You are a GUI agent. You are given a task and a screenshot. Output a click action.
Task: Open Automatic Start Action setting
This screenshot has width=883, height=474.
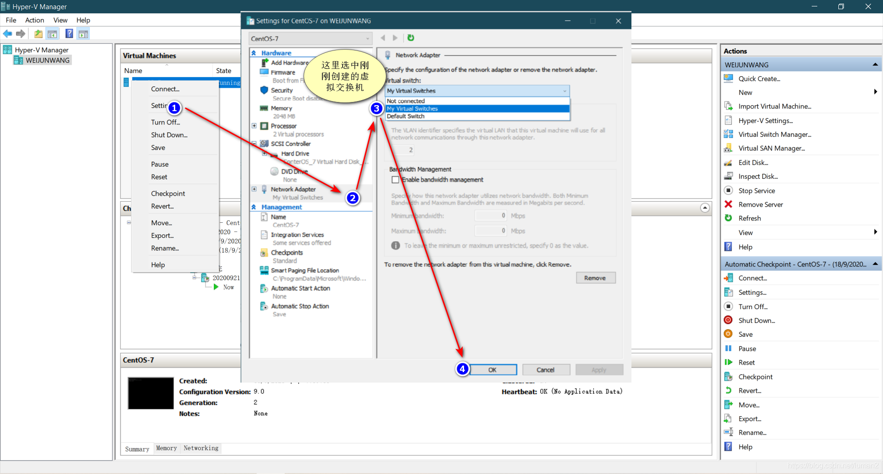300,288
